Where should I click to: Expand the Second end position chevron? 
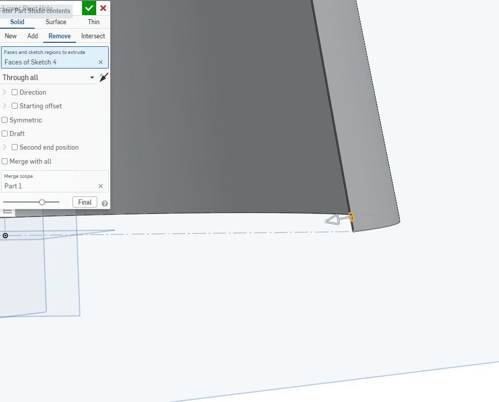click(x=5, y=148)
